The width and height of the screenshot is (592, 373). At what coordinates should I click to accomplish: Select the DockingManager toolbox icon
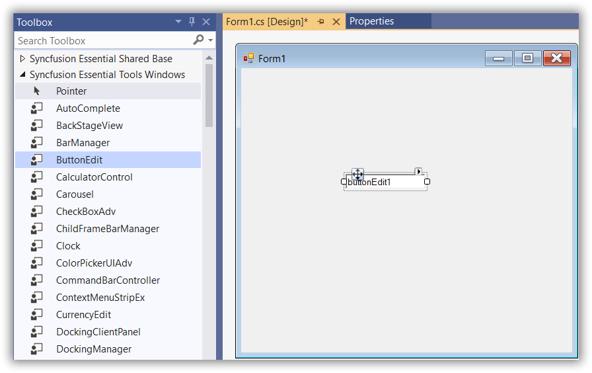tap(36, 349)
